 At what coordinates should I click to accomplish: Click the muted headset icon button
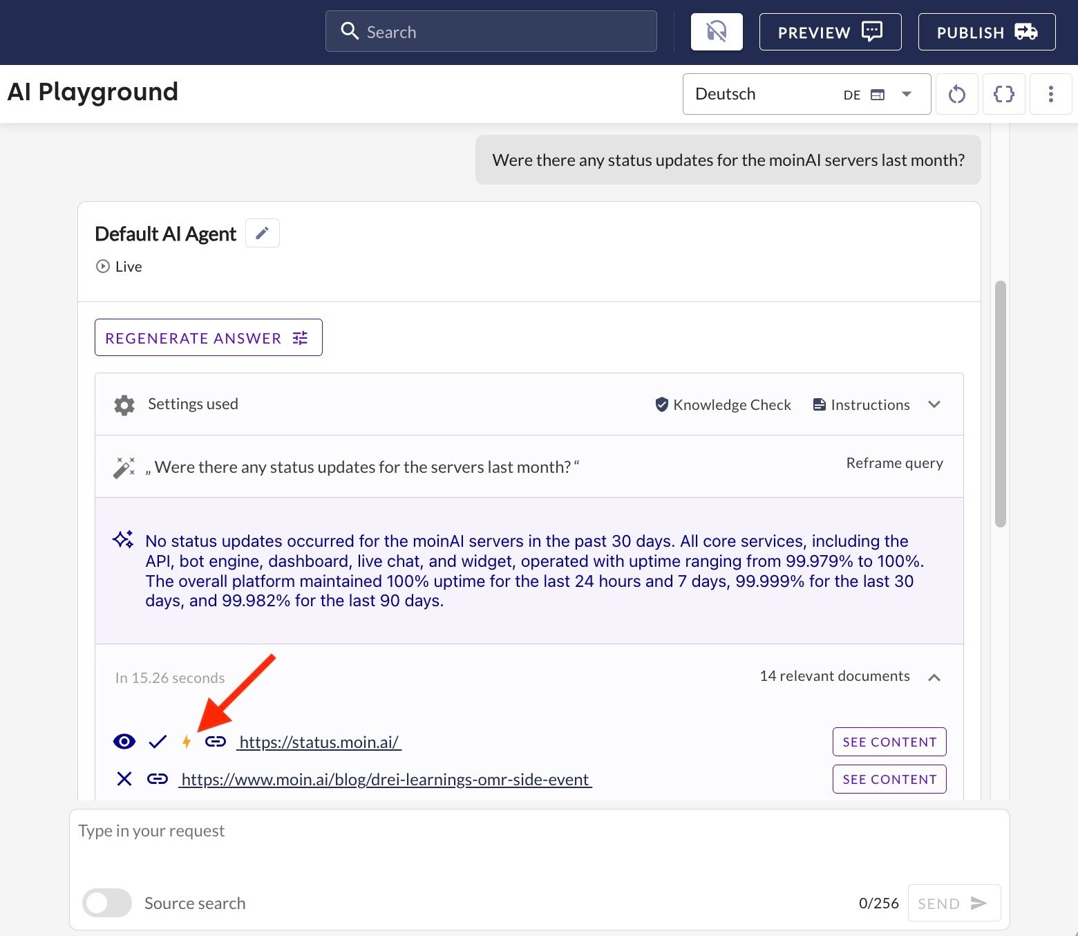tap(717, 32)
